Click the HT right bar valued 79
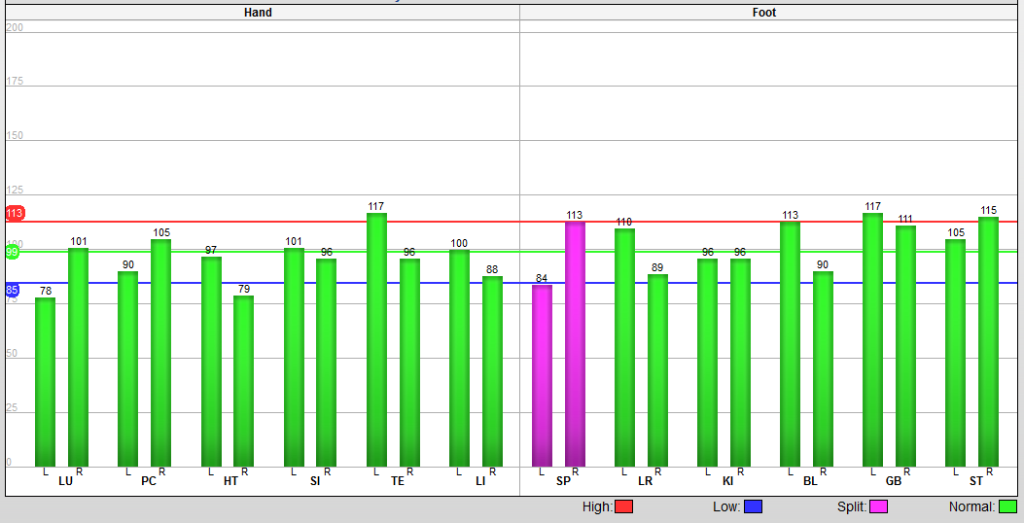This screenshot has height=523, width=1024. click(243, 381)
